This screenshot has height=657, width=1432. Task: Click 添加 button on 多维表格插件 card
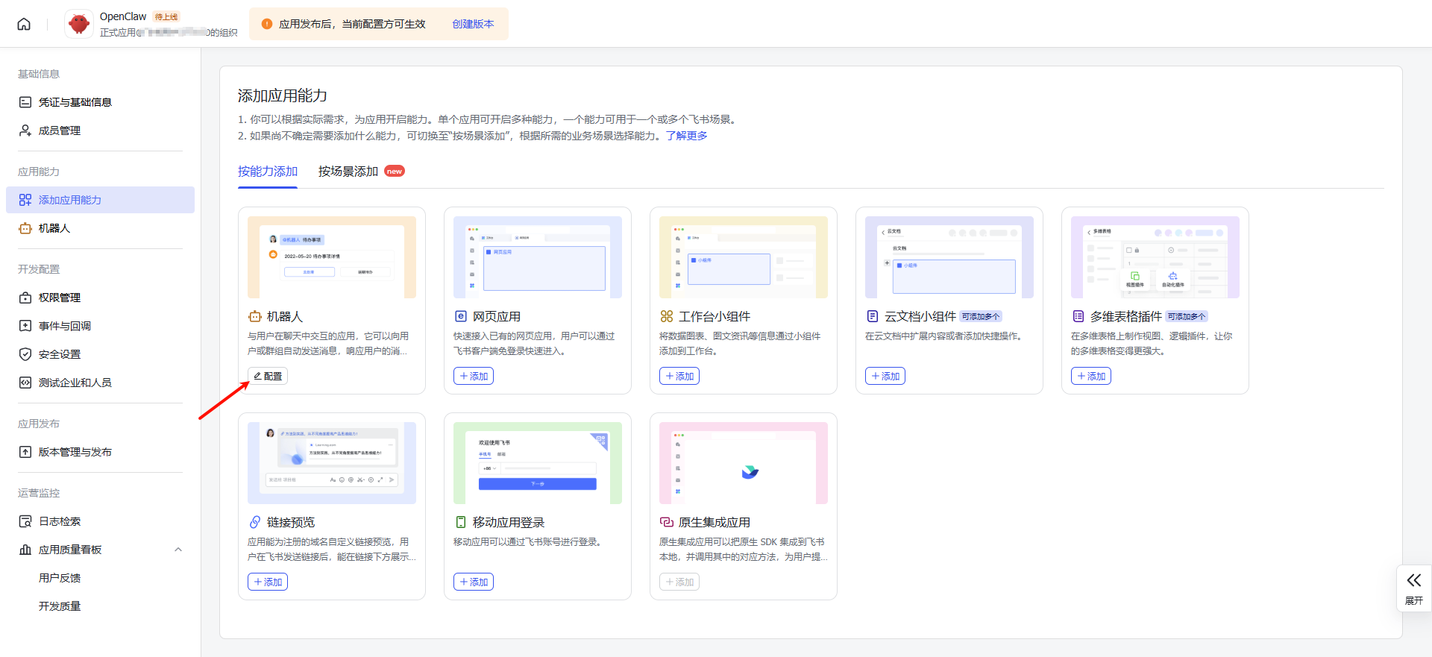(x=1091, y=376)
